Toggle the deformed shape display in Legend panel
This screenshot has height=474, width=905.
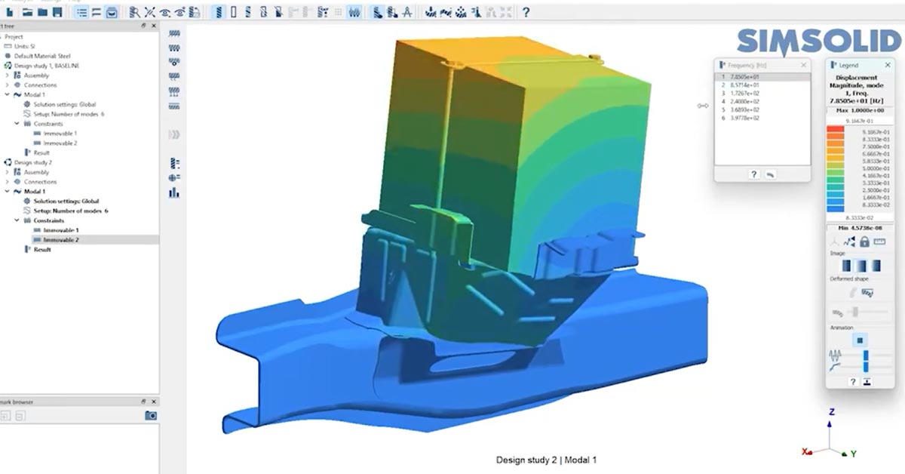[x=866, y=291]
